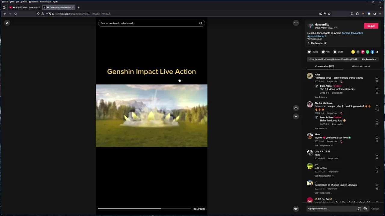Image resolution: width=385 pixels, height=216 pixels.
Task: Expand Ver 1 respuesta under Akara comment
Action: click(x=323, y=145)
